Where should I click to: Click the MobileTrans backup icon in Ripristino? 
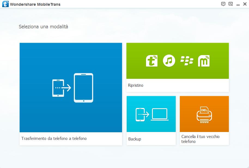[x=152, y=61]
